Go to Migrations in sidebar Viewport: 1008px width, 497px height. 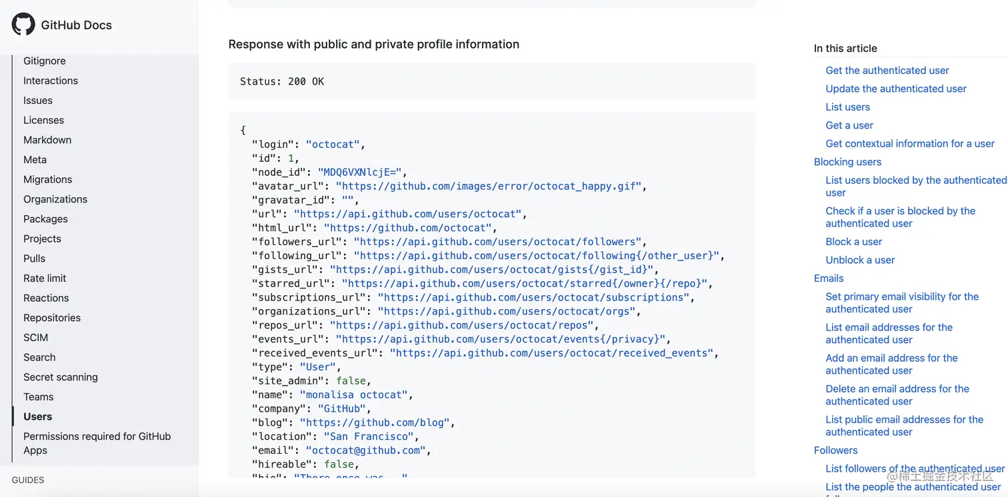point(48,179)
